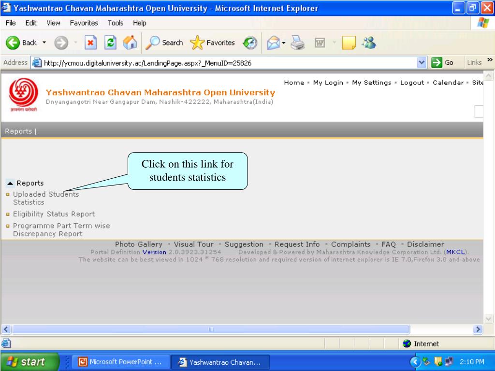
Task: Stop page loading with red X icon
Action: pyautogui.click(x=90, y=43)
